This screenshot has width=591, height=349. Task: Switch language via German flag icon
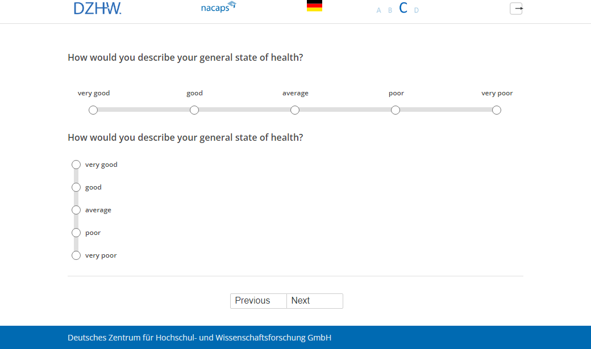point(314,6)
